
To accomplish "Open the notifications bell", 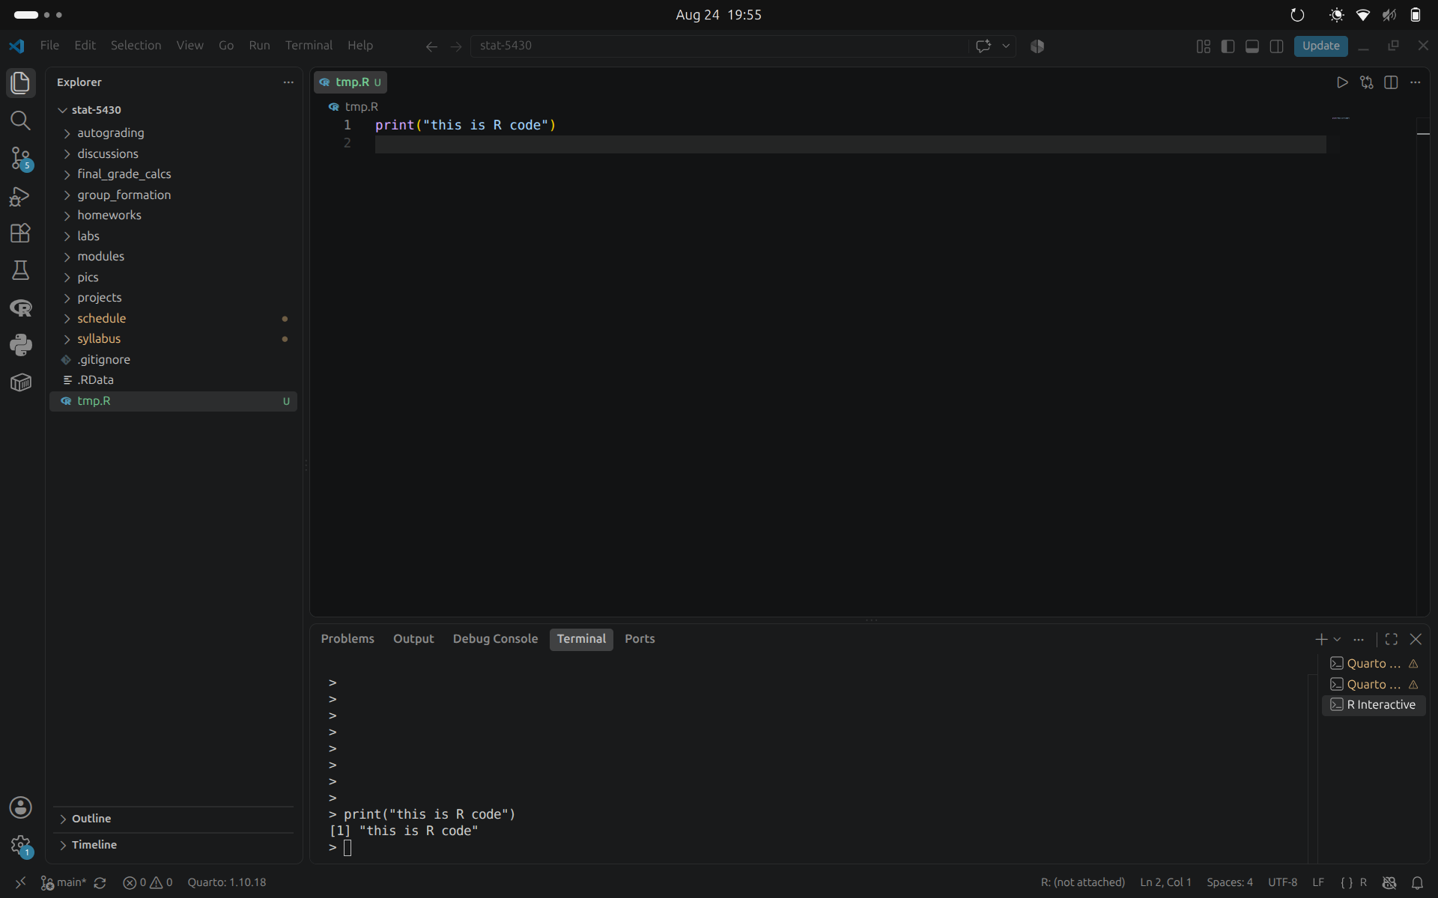I will click(x=1417, y=883).
